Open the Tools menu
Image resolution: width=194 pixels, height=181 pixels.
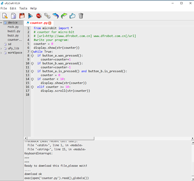(x=23, y=8)
